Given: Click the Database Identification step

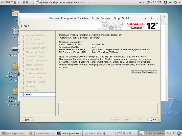Looking at the screenshot, I should 37,48.
